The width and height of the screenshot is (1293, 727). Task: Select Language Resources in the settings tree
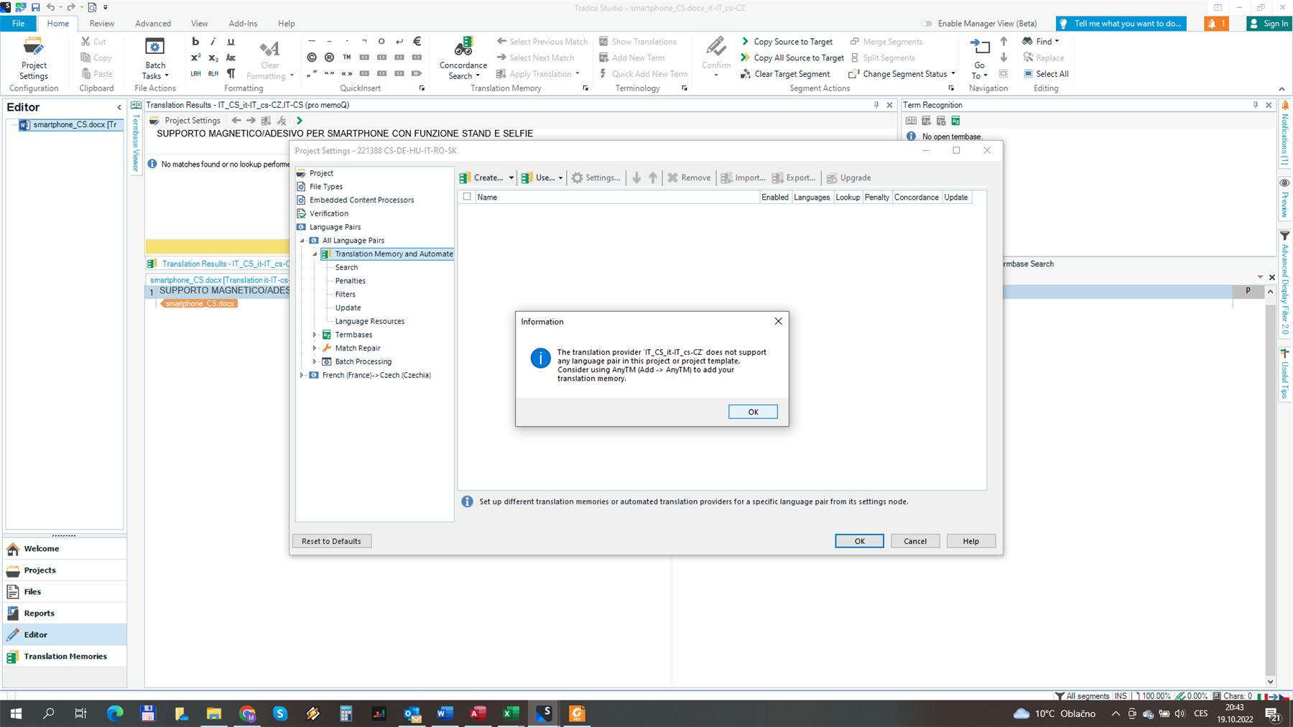pyautogui.click(x=369, y=321)
